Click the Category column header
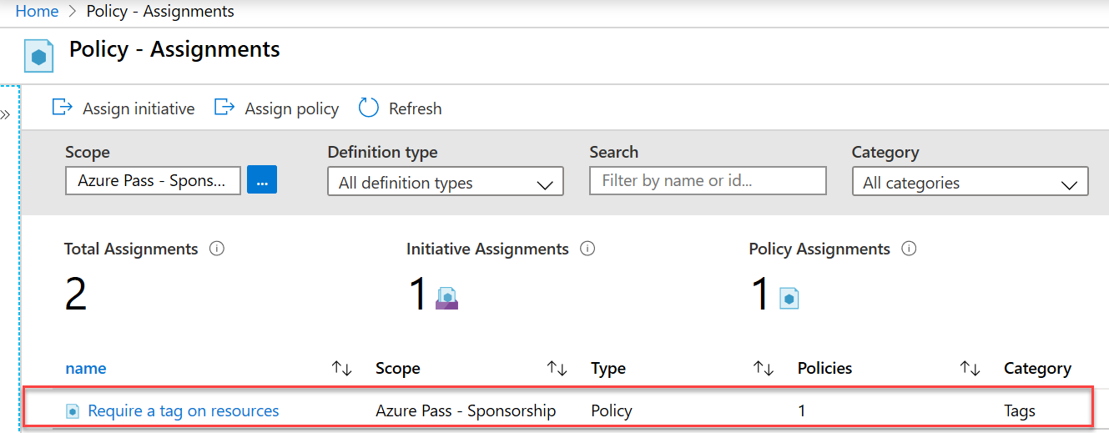 click(x=1037, y=369)
